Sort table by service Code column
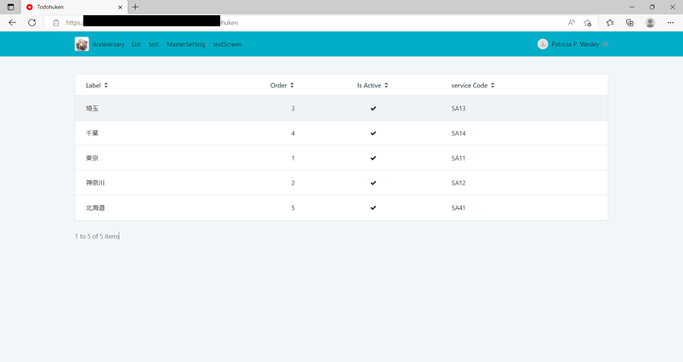Image resolution: width=683 pixels, height=362 pixels. (x=473, y=85)
